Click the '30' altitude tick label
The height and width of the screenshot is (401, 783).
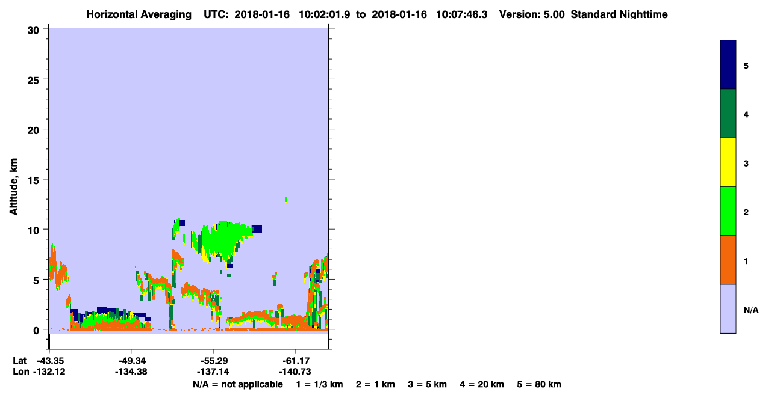pyautogui.click(x=34, y=29)
